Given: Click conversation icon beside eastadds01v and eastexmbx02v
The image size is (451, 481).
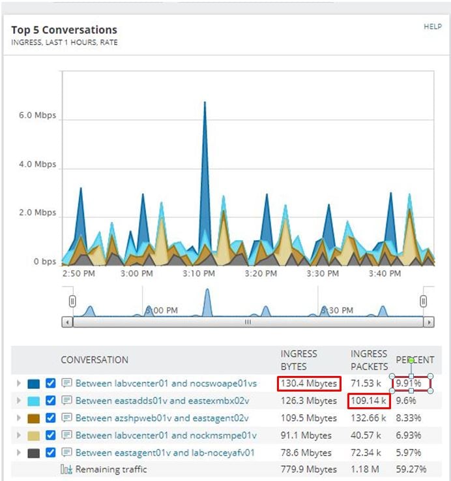Looking at the screenshot, I should (66, 400).
